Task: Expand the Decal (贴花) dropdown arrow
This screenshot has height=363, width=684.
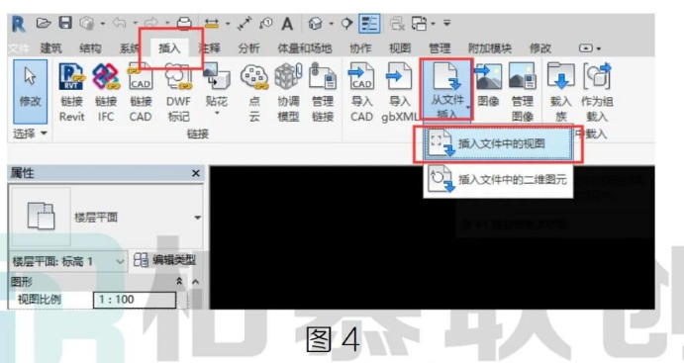Action: coord(217,114)
